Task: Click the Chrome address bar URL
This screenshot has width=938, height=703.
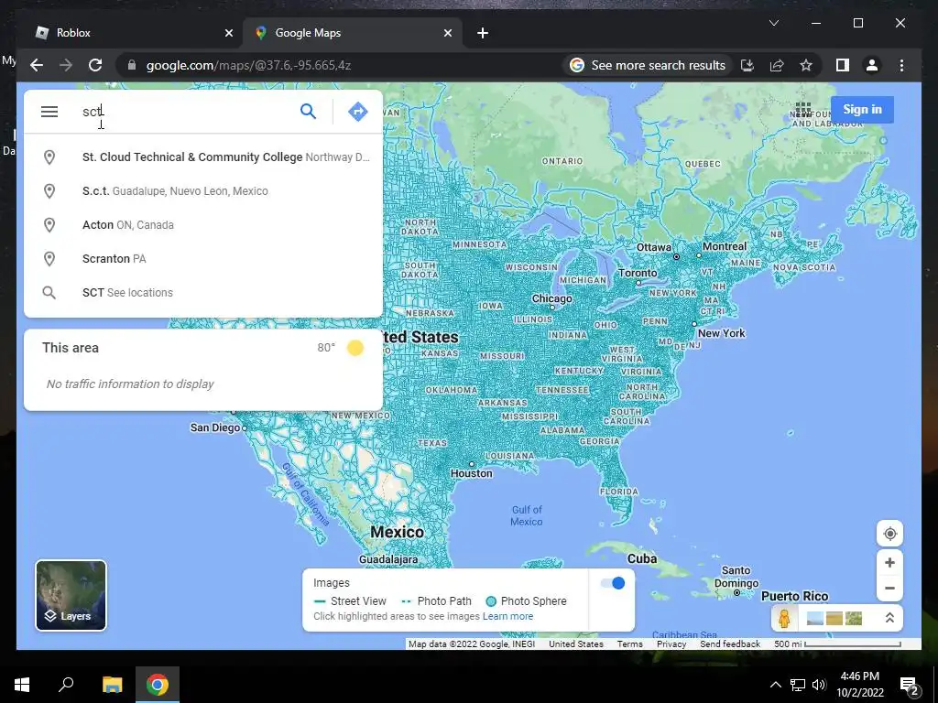Action: (248, 65)
